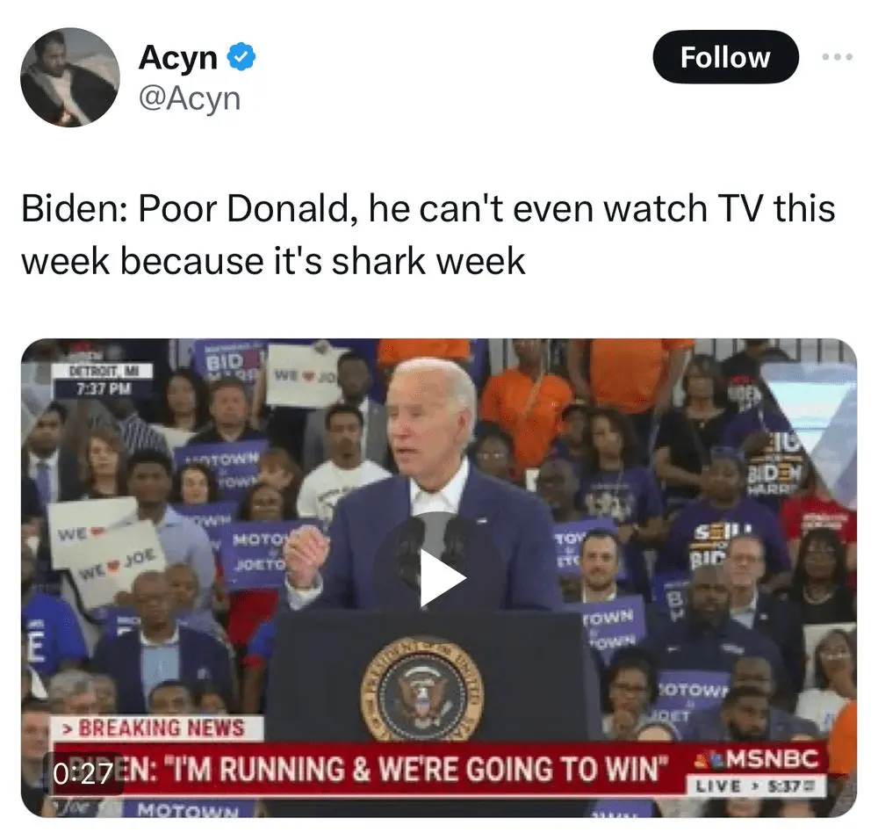
Task: Click the Follow button
Action: point(725,57)
